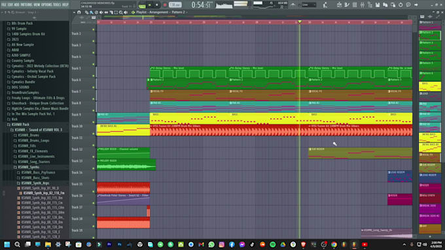The height and width of the screenshot is (250, 445).
Task: Click the red record button
Action: click(165, 5)
